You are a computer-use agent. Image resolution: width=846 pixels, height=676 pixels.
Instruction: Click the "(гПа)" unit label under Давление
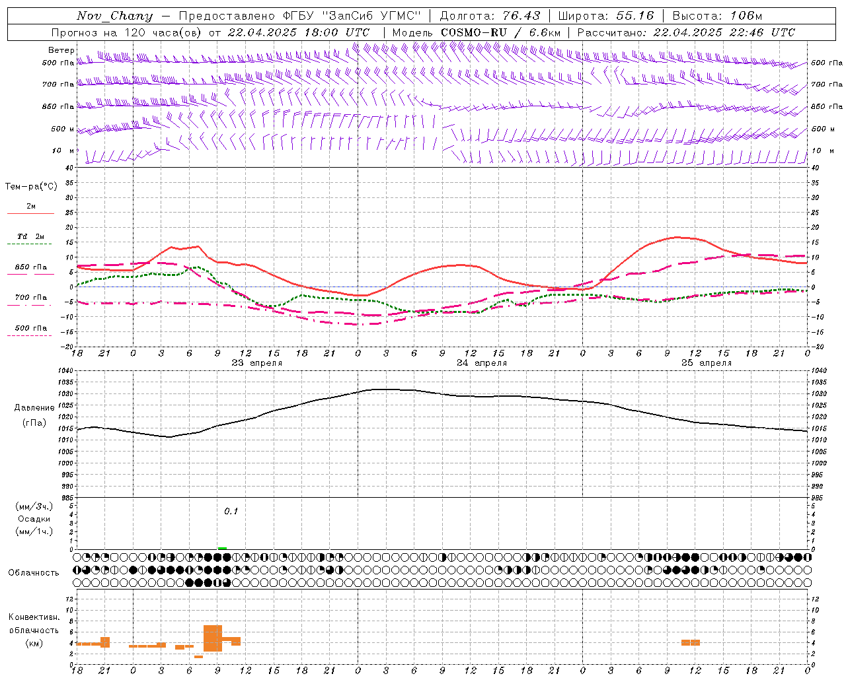(34, 423)
